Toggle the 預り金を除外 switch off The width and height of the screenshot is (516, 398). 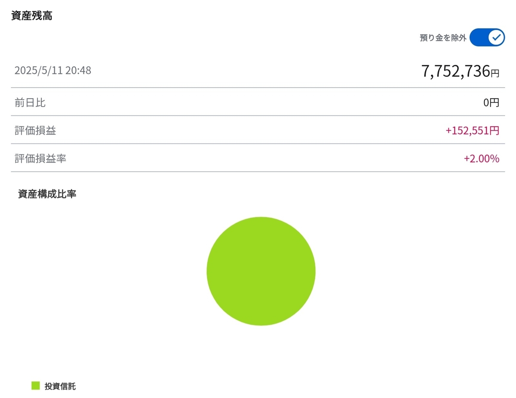(x=487, y=38)
